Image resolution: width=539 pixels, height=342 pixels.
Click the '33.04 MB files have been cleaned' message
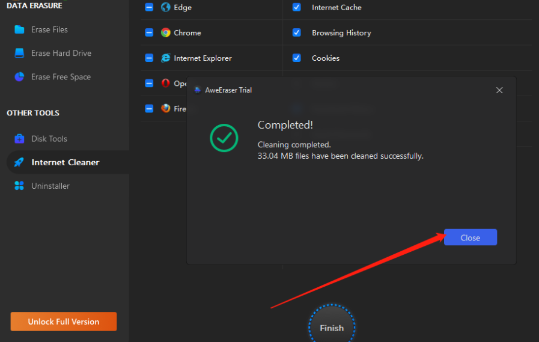pos(340,156)
